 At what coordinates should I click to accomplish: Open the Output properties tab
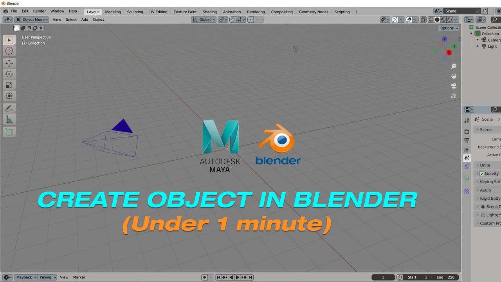[467, 140]
